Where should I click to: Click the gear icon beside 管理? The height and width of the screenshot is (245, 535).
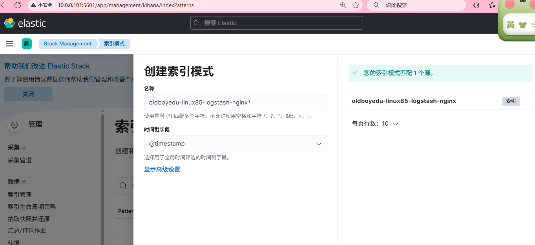[15, 125]
